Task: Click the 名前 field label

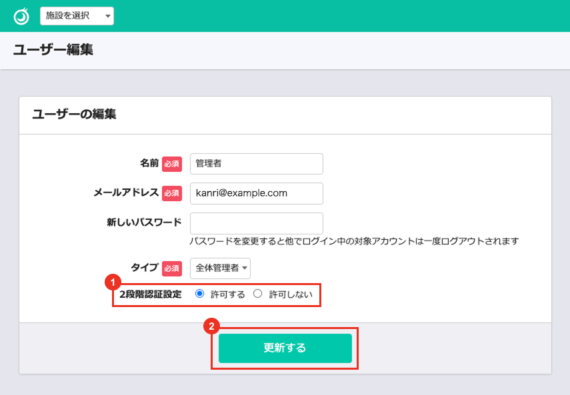Action: point(149,163)
